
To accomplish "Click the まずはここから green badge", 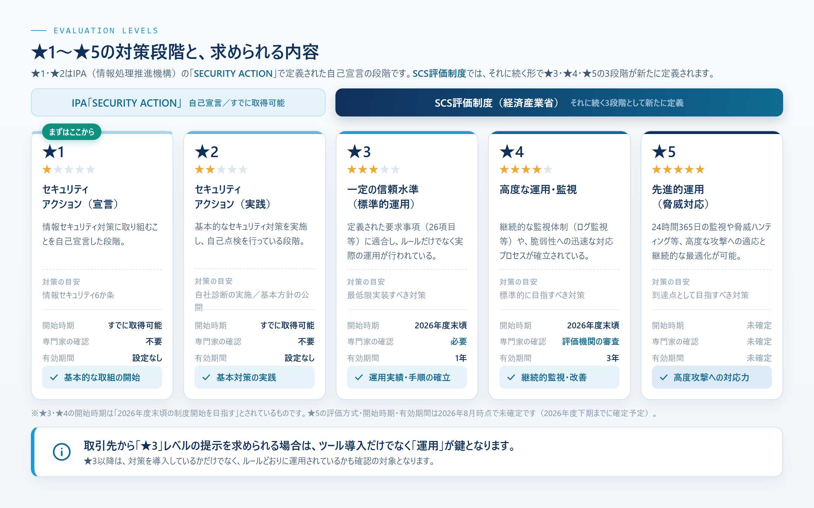I will point(72,132).
